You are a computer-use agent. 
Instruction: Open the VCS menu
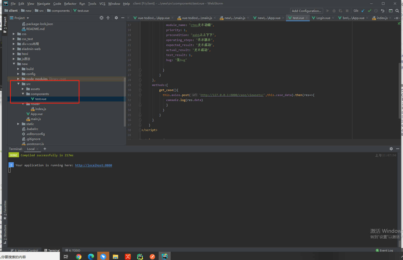102,3
